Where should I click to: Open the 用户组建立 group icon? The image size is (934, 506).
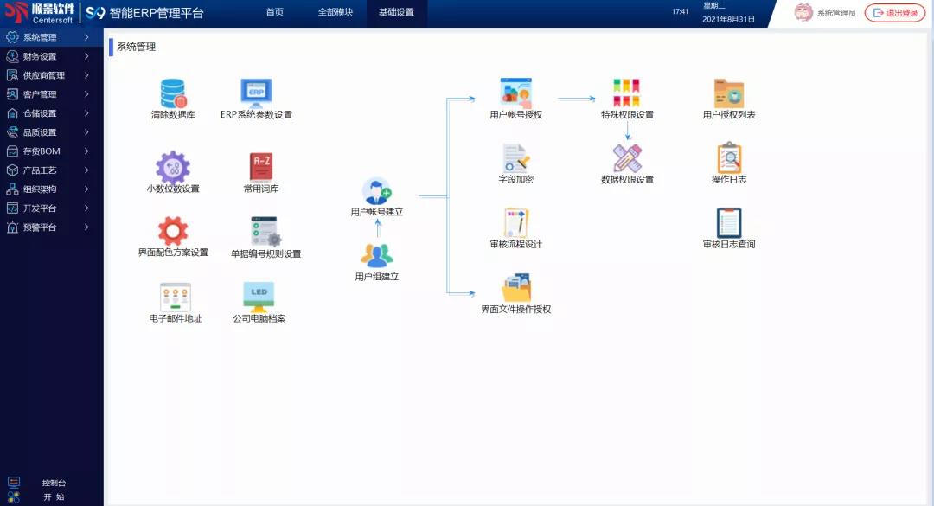pyautogui.click(x=377, y=255)
